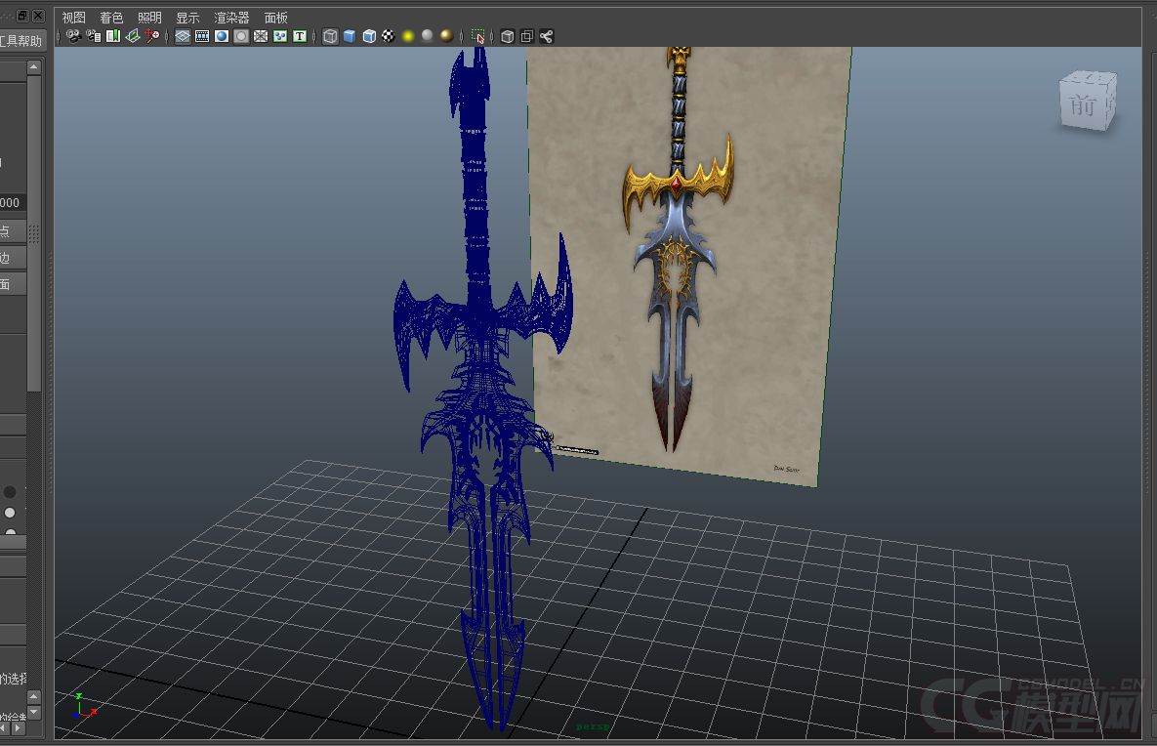Click the view cube 前 face
Screen dimensions: 1157x746
[x=1083, y=104]
